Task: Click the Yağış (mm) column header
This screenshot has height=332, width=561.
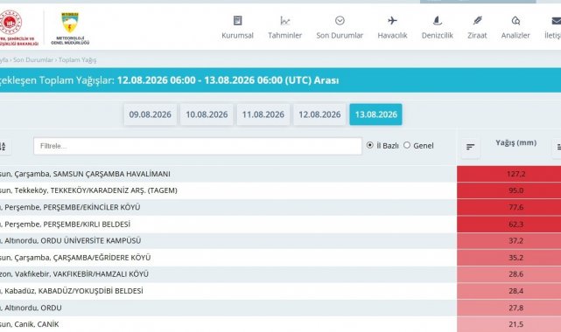Action: tap(515, 142)
